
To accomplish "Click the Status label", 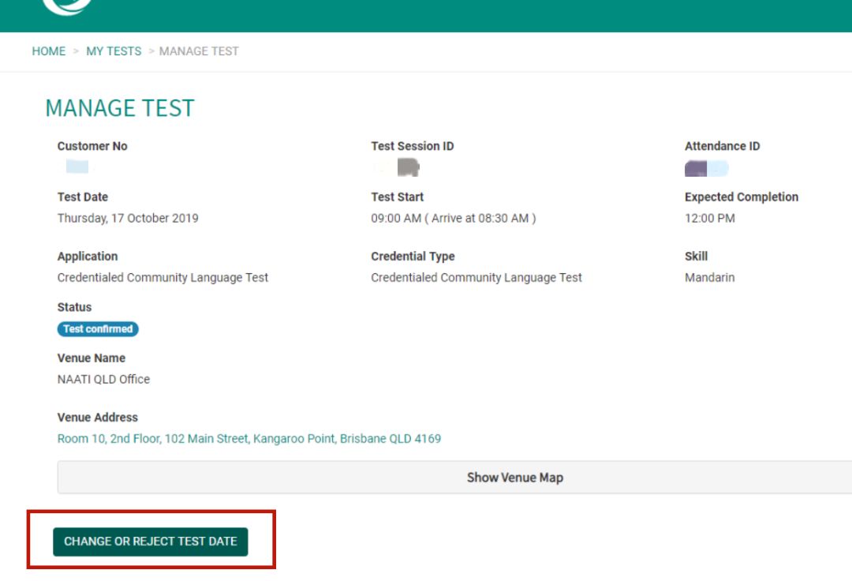I will coord(74,307).
